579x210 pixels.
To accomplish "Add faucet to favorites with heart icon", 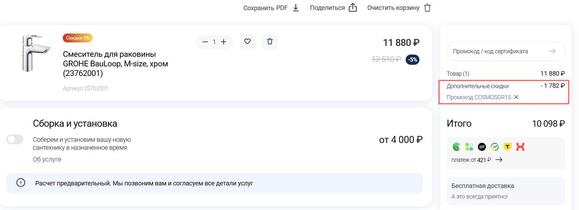I will 247,41.
